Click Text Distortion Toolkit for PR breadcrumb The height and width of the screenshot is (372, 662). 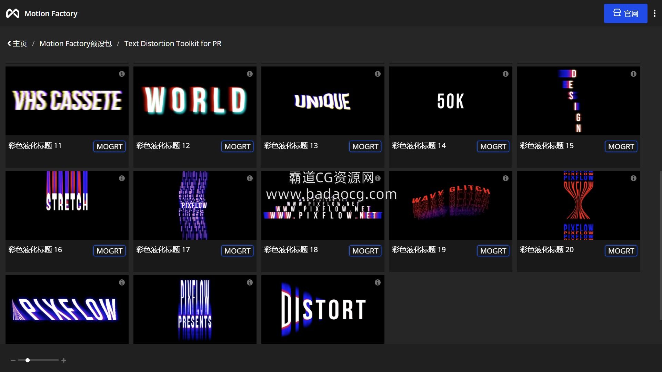(x=173, y=44)
